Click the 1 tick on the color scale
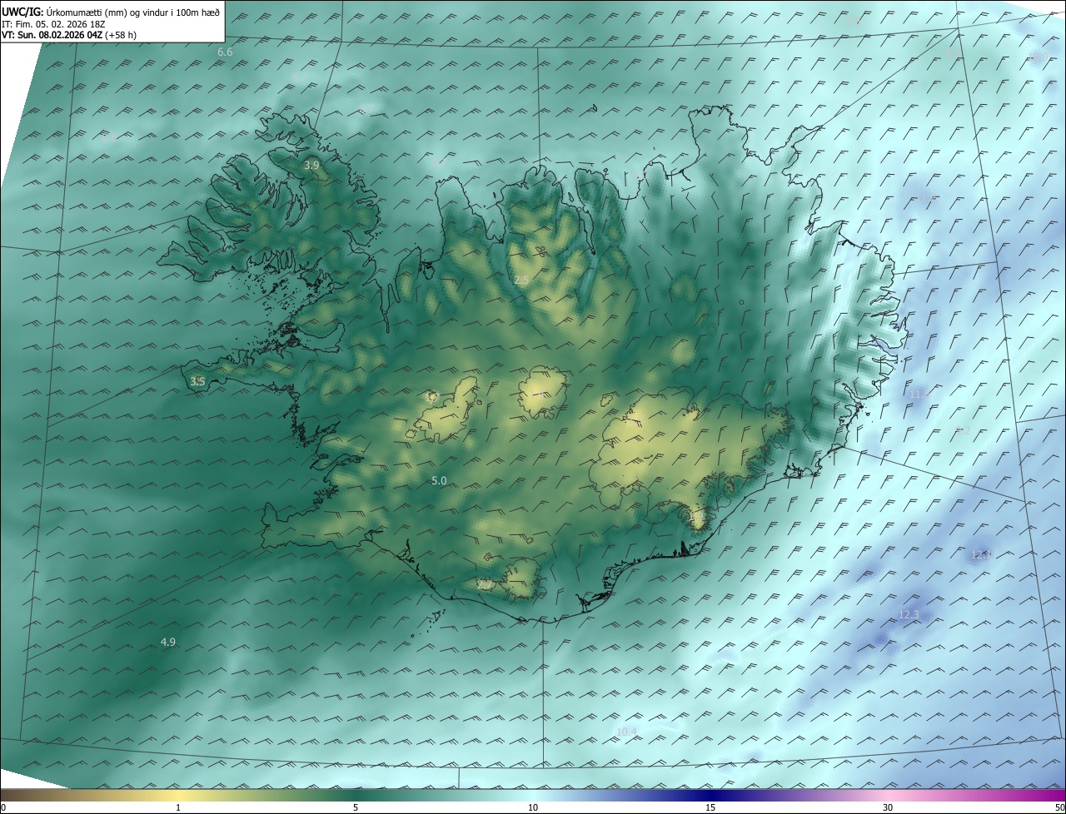Screen dimensions: 1066x814 (x=178, y=807)
